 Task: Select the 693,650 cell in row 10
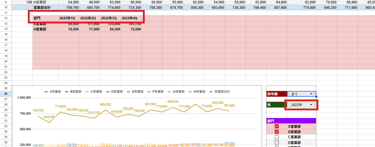coord(214,7)
